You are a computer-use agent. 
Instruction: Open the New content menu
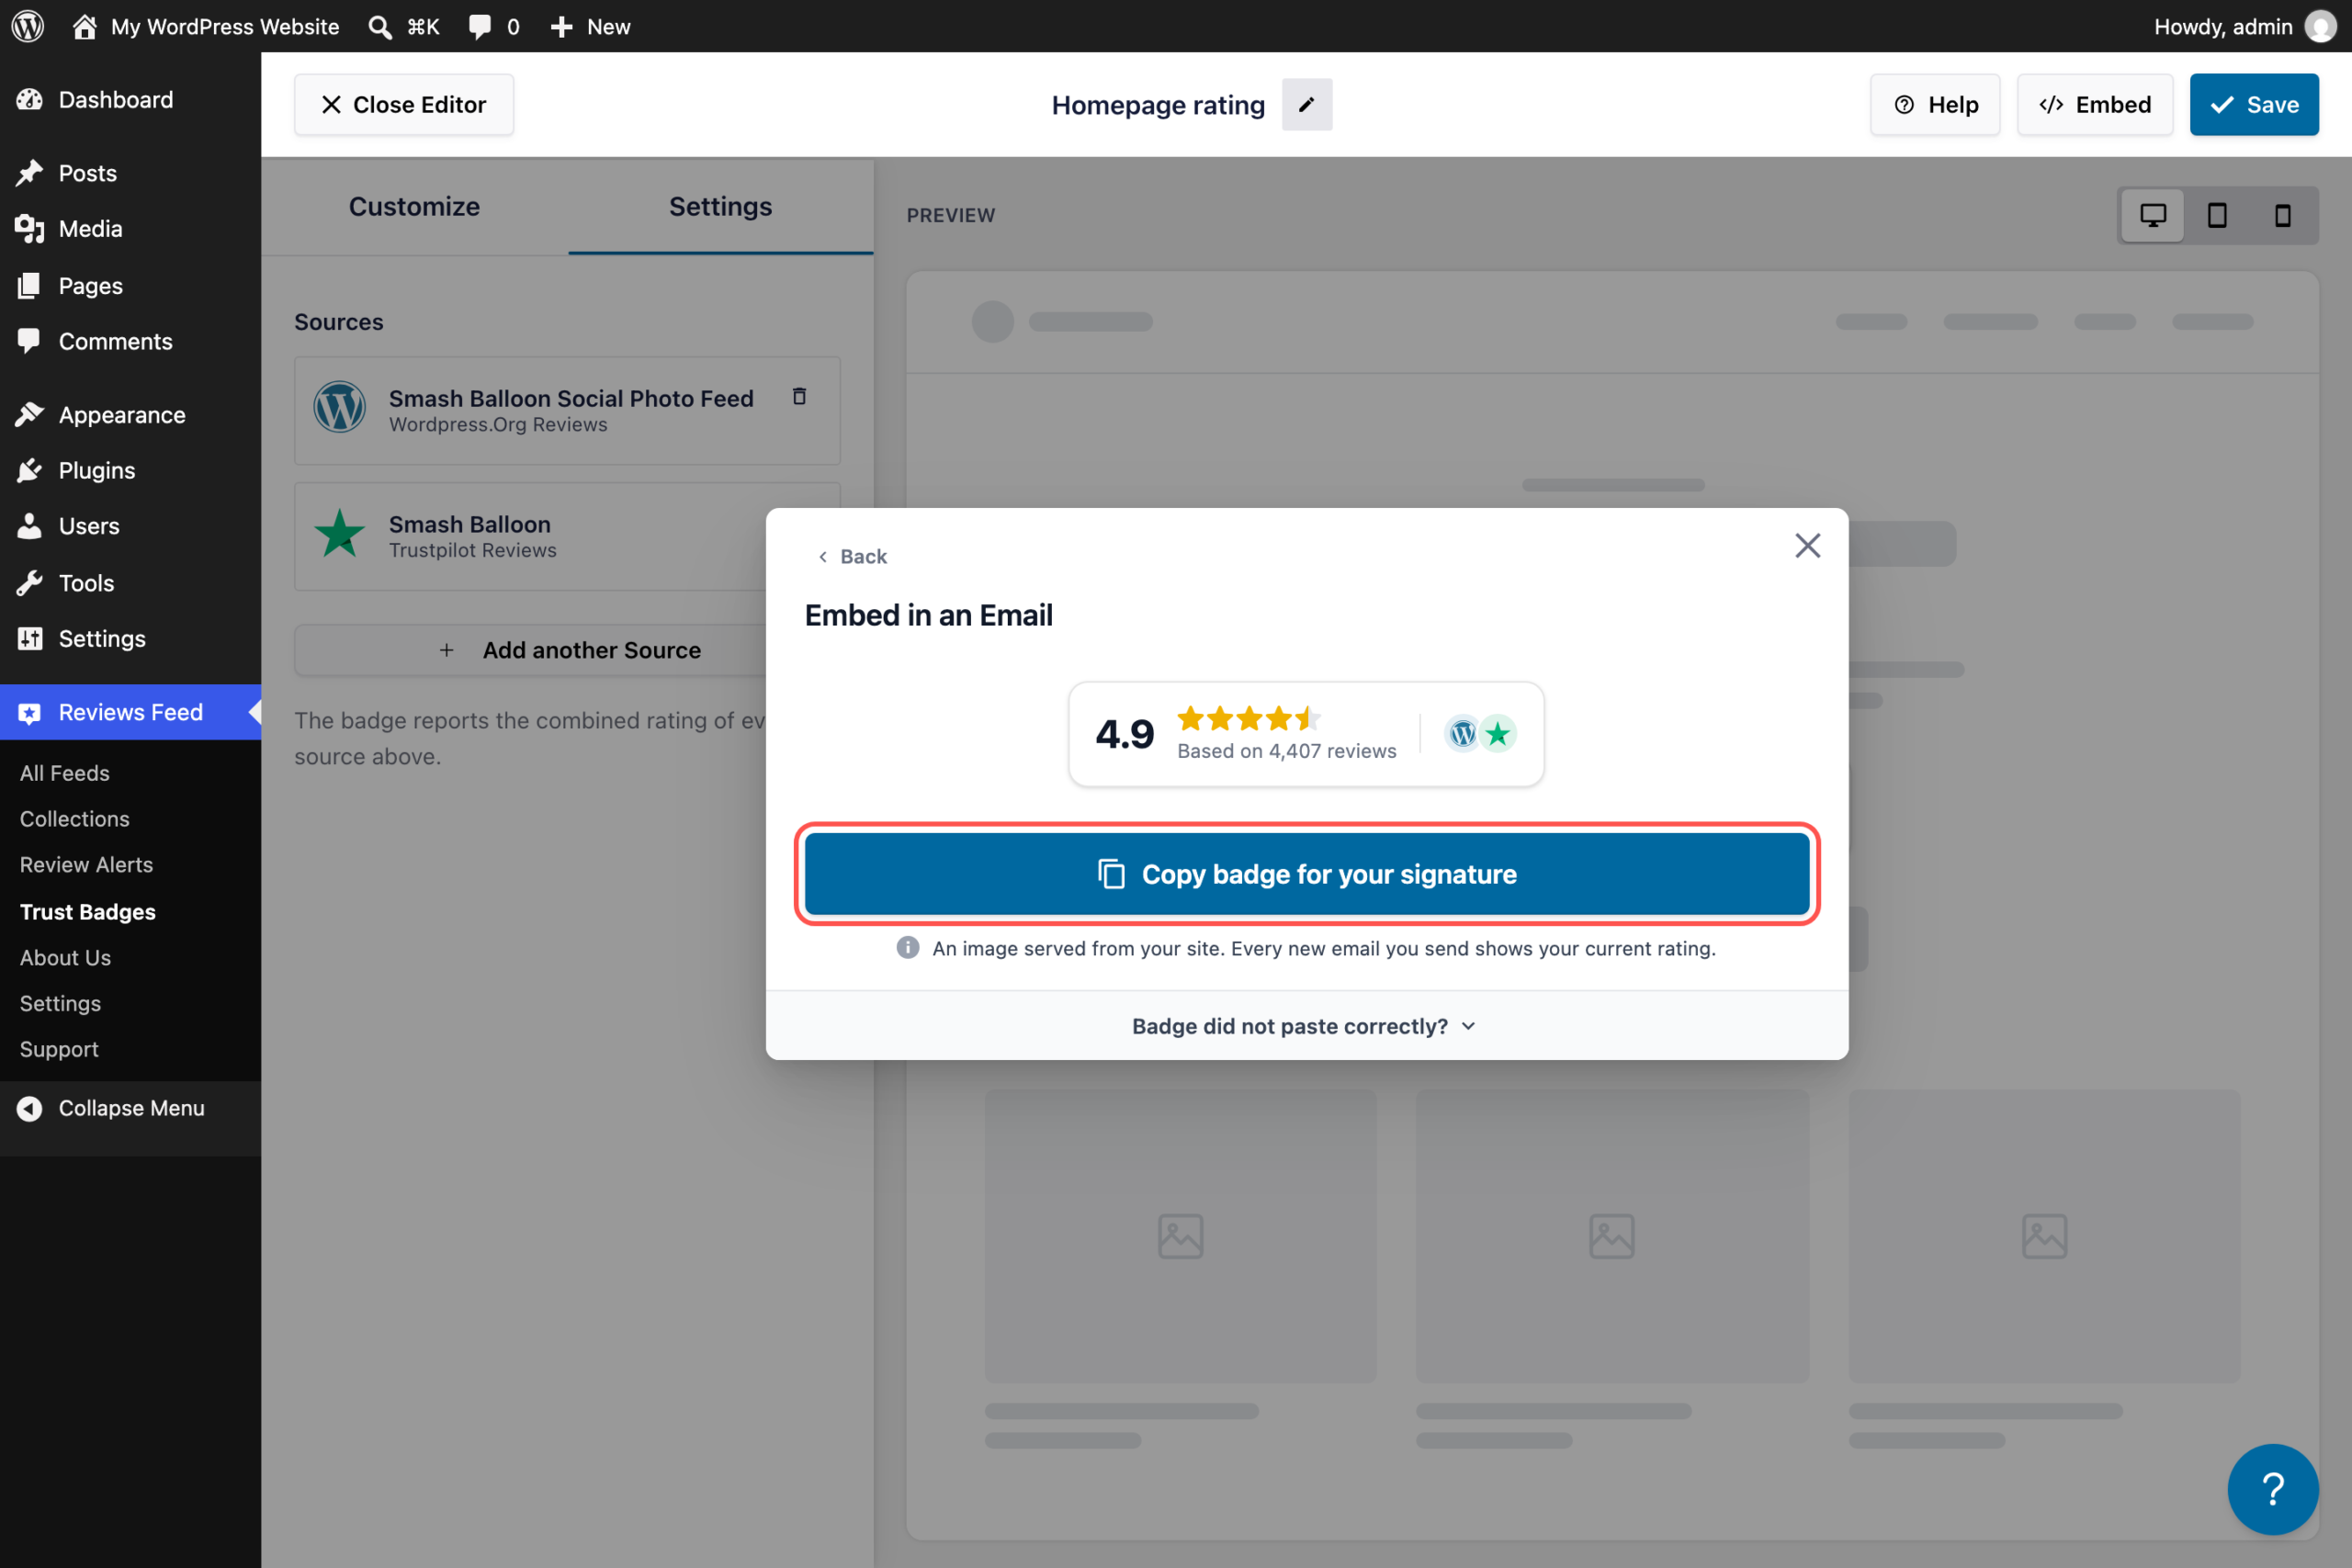590,26
